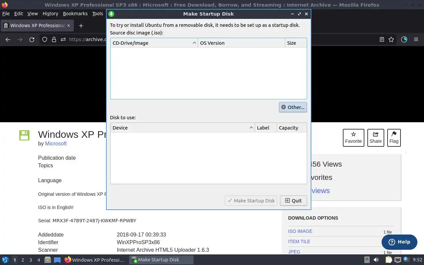424x265 pixels.
Task: Bookmark this page with the star icon
Action: pyautogui.click(x=391, y=39)
